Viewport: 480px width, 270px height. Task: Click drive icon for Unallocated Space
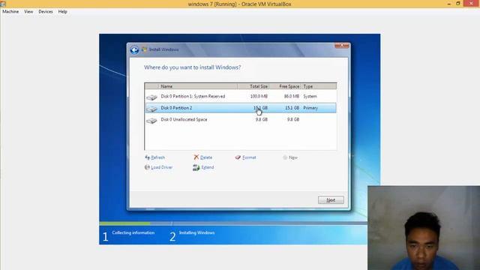coord(151,120)
